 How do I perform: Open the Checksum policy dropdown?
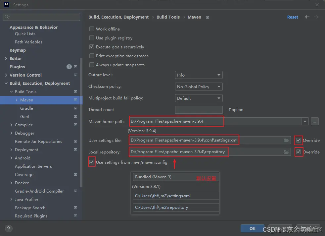pyautogui.click(x=199, y=87)
